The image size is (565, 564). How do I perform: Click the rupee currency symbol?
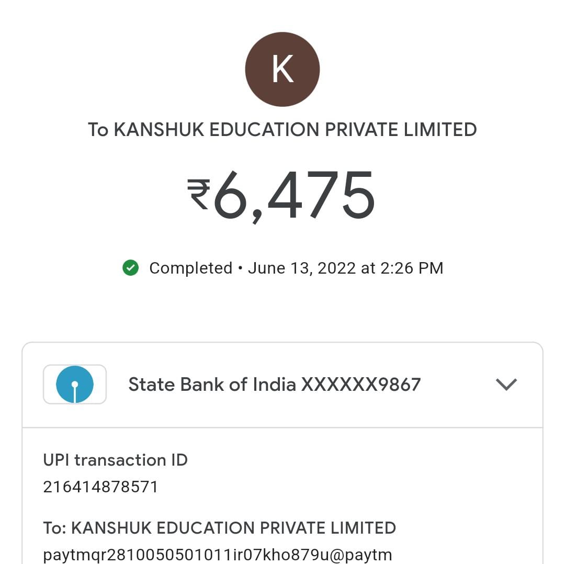click(199, 194)
